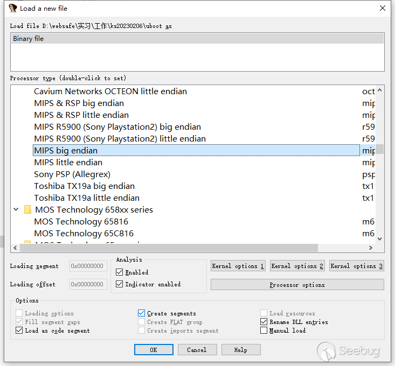
Task: Click horizontal scrollbar right arrow
Action: click(x=371, y=248)
